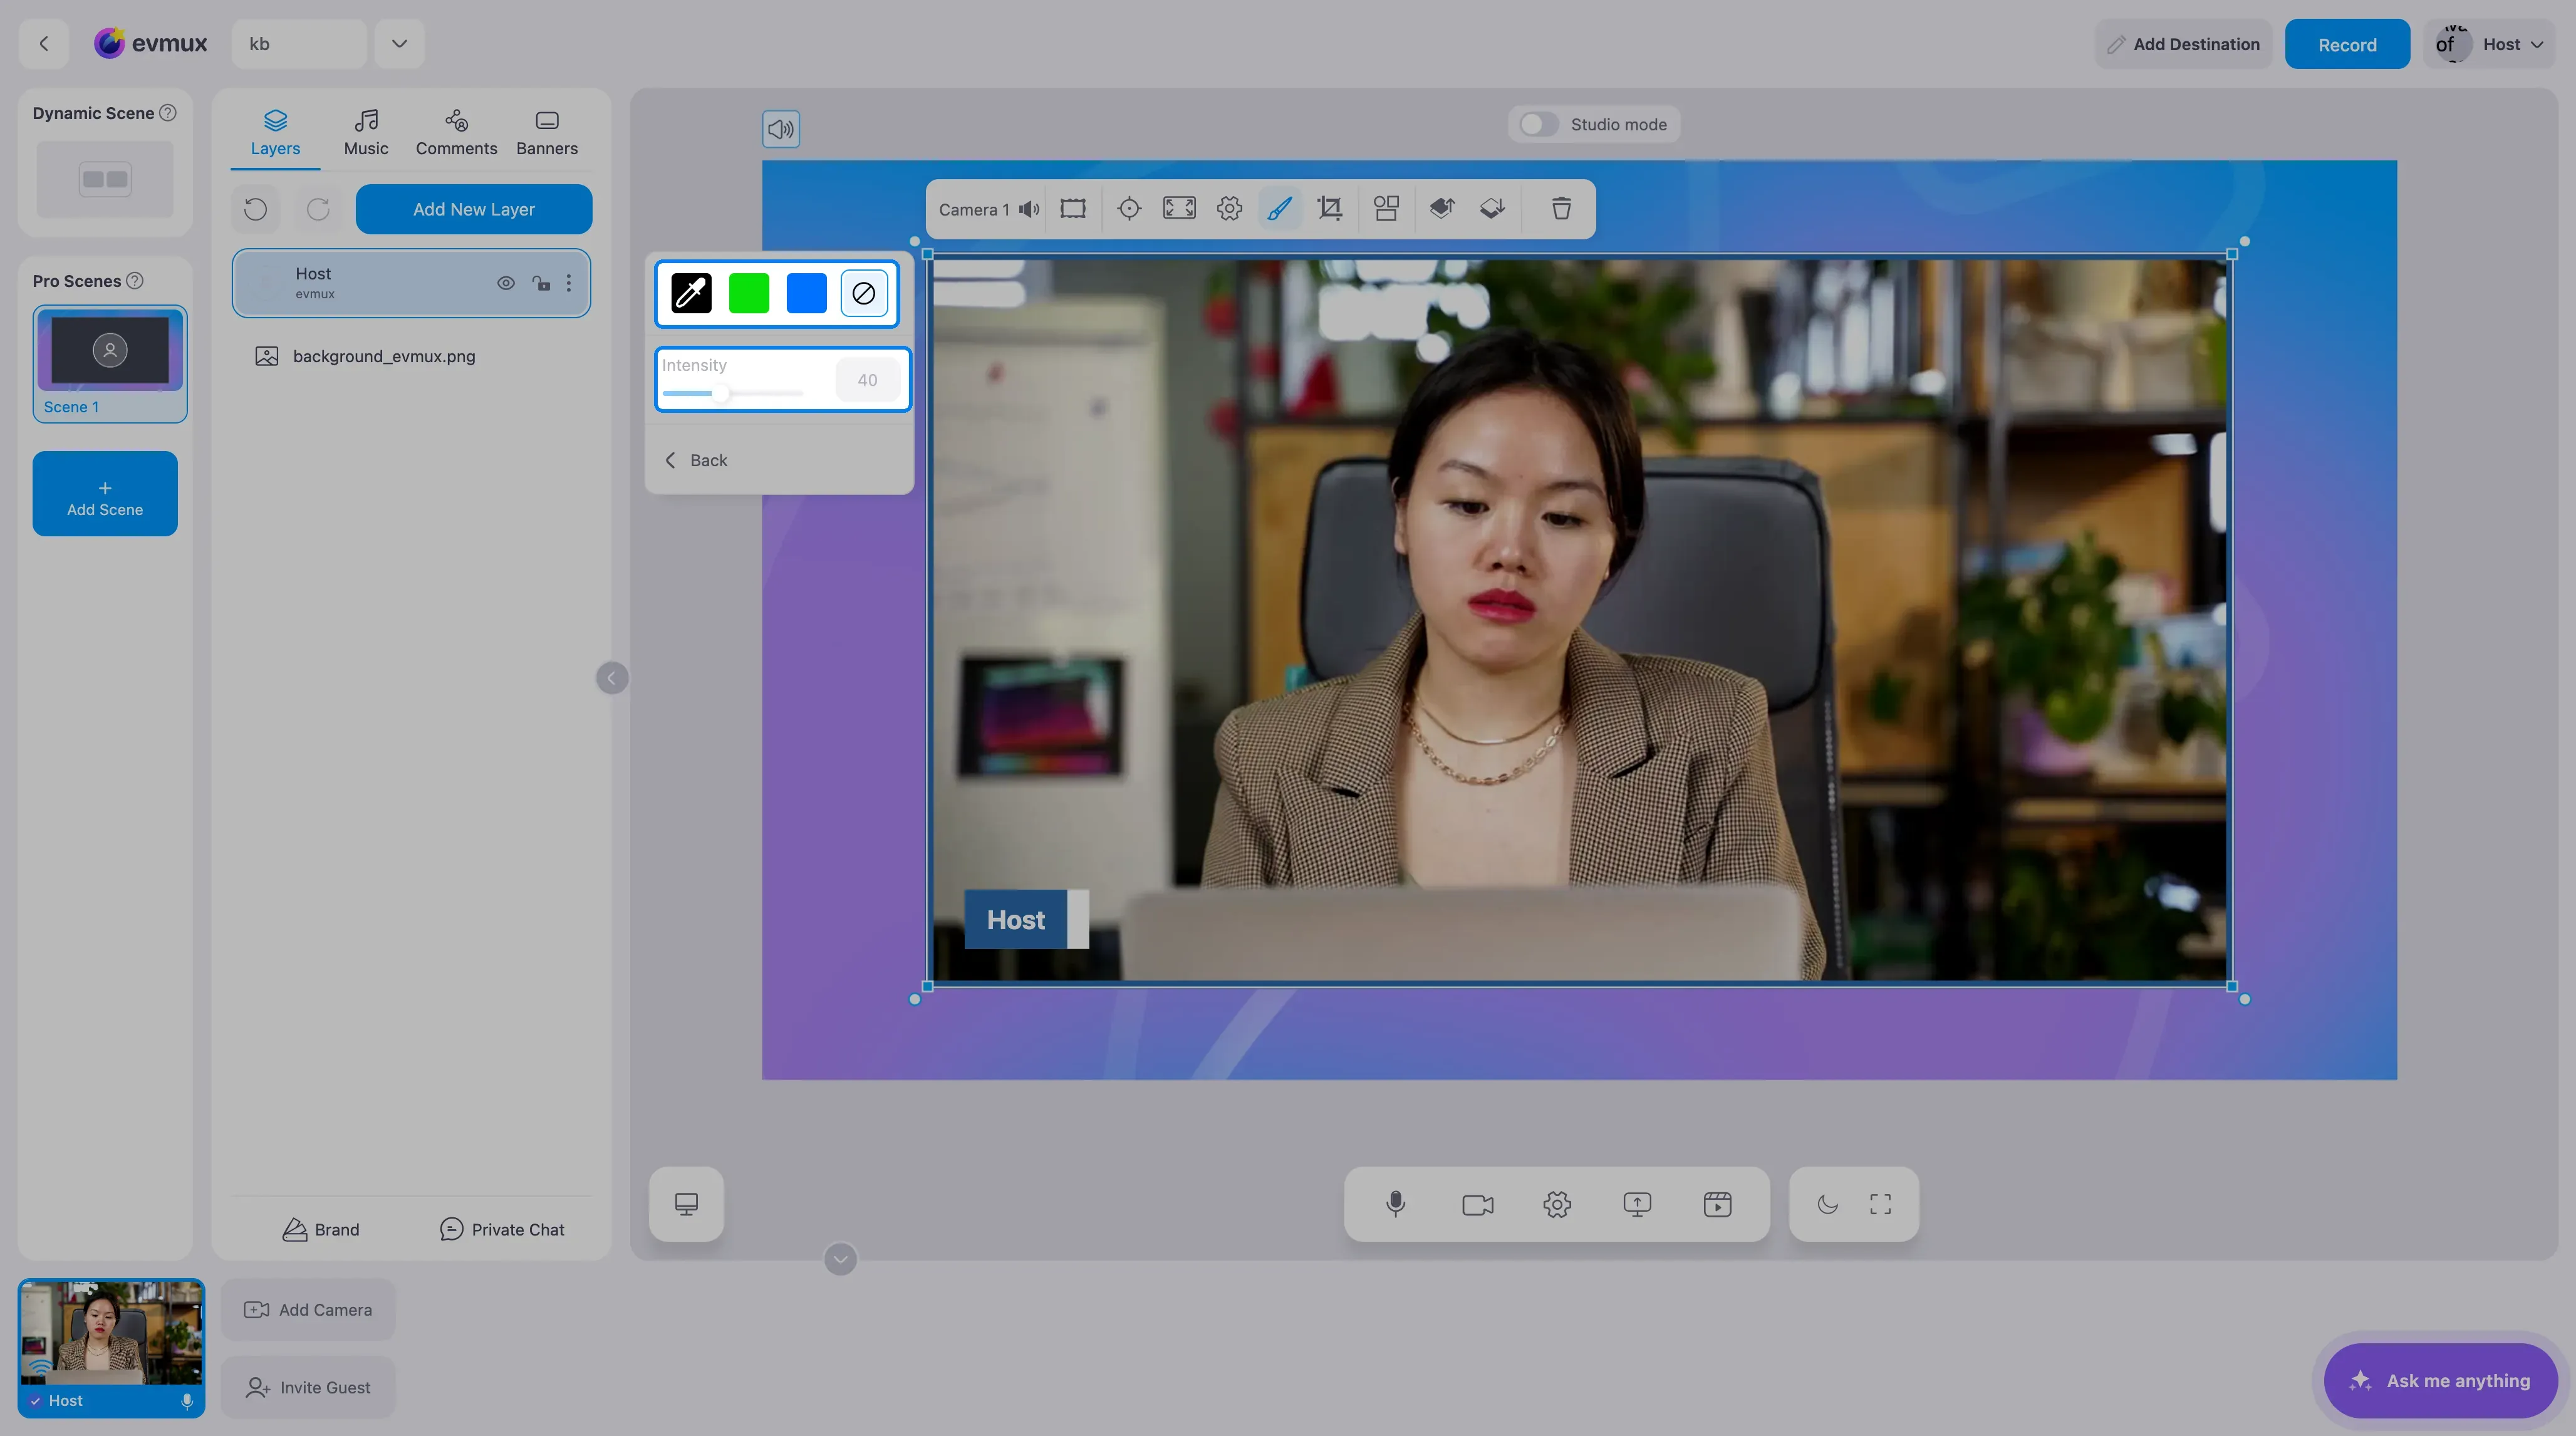Enable Studio mode switch
This screenshot has width=2576, height=1436.
pyautogui.click(x=1538, y=124)
